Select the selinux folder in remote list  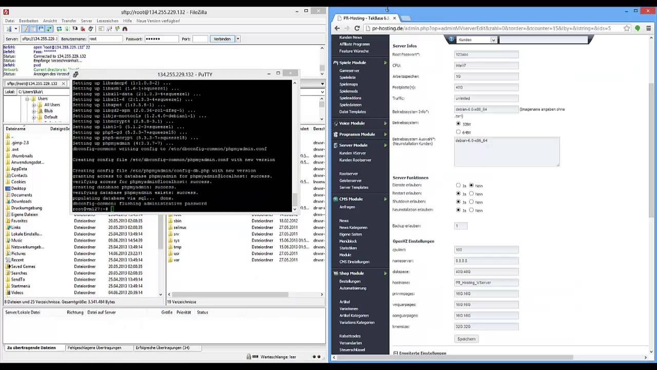point(180,228)
